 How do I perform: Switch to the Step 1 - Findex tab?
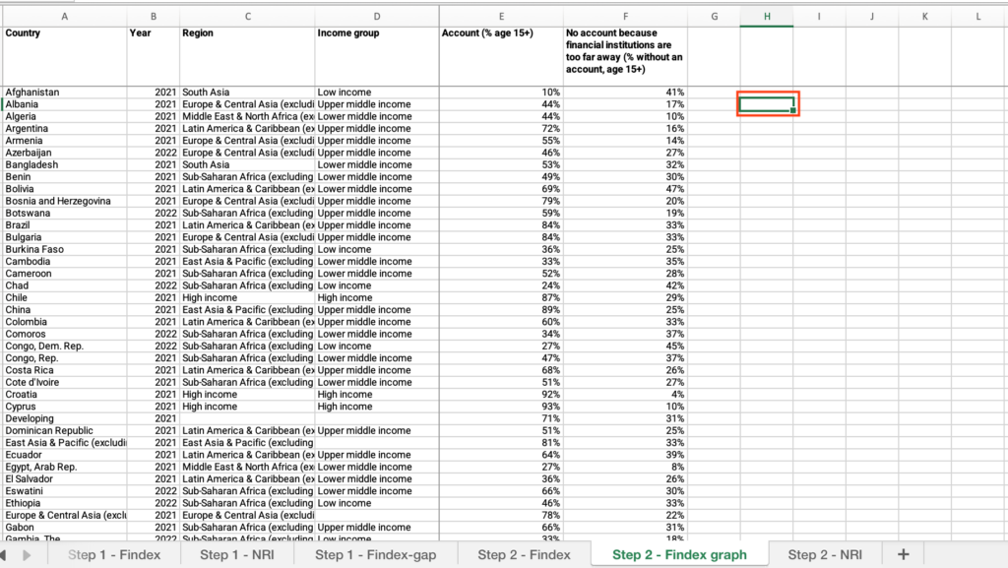coord(114,554)
